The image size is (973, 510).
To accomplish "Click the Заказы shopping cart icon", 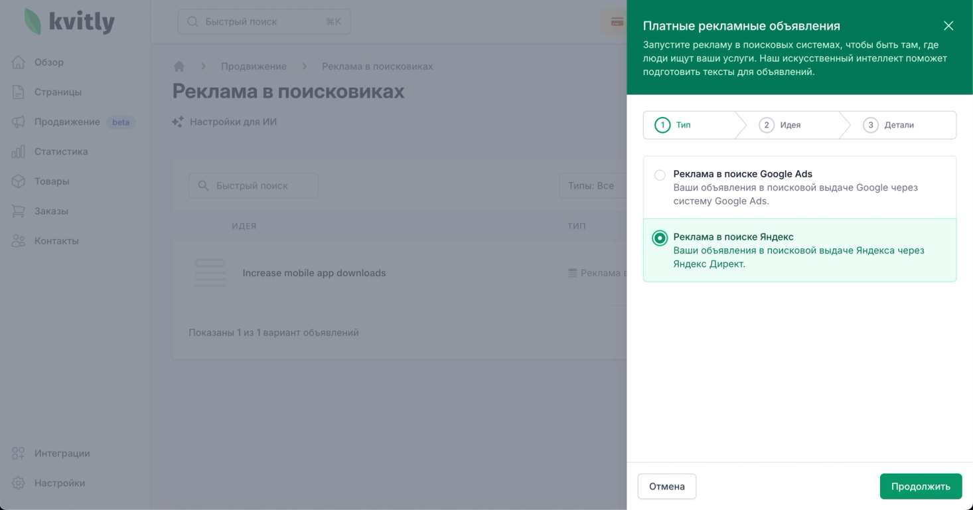I will 19,211.
